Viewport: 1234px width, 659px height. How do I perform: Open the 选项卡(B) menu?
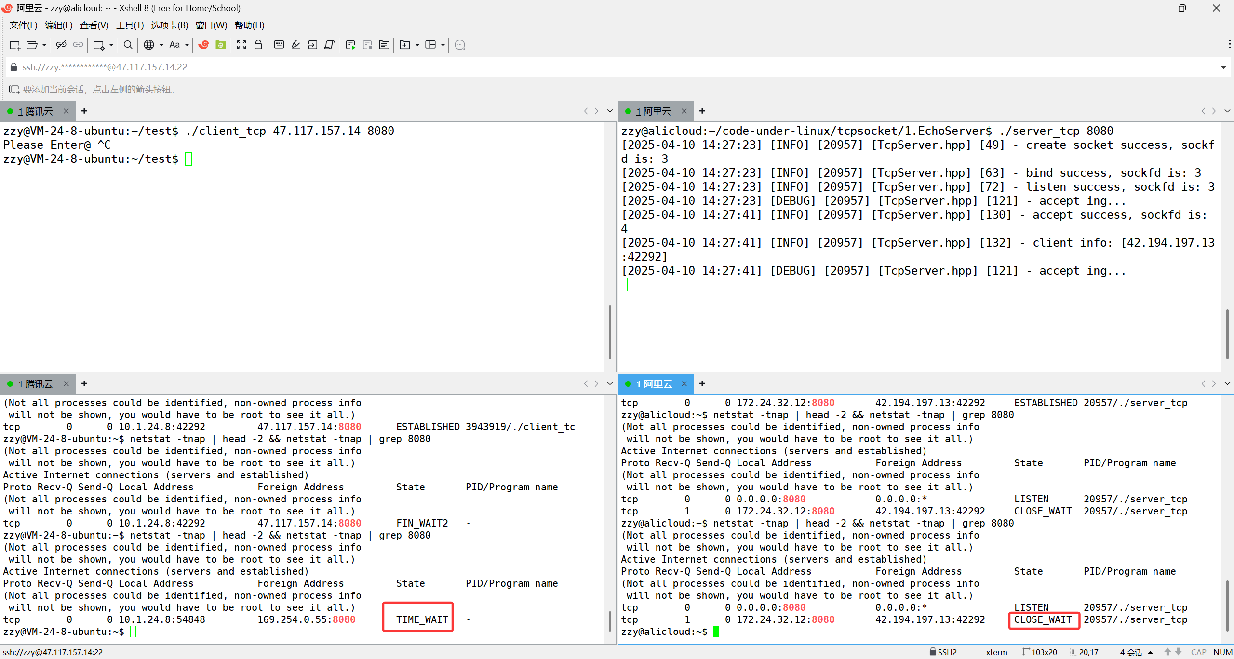point(169,25)
